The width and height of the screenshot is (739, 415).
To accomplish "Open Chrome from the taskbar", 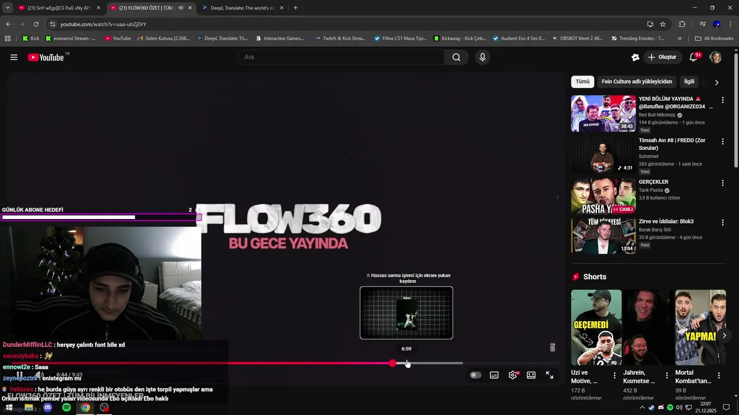I will click(x=85, y=408).
